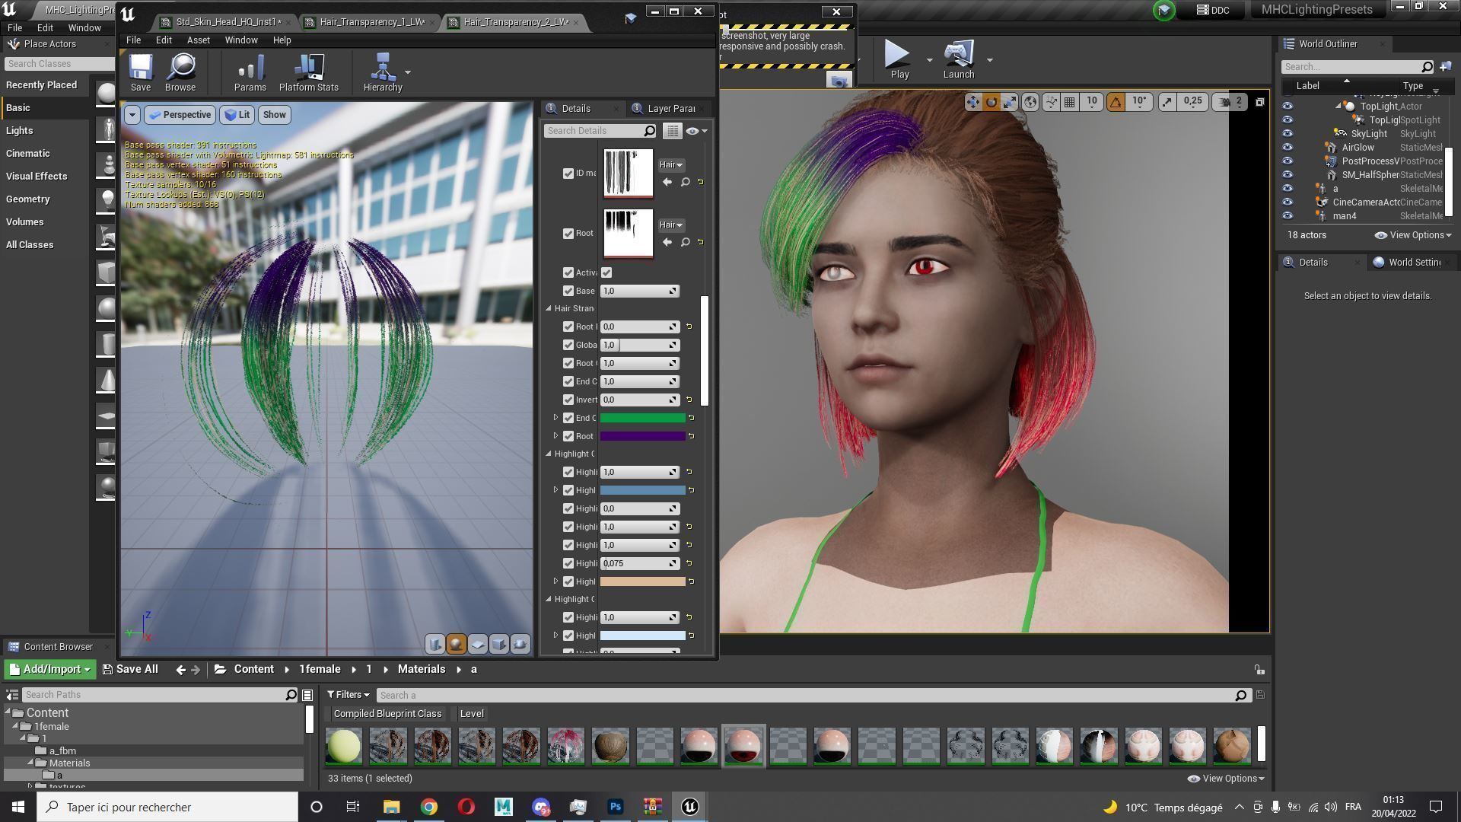The width and height of the screenshot is (1461, 822).
Task: Collapse the Hair Strand section
Action: 549,308
